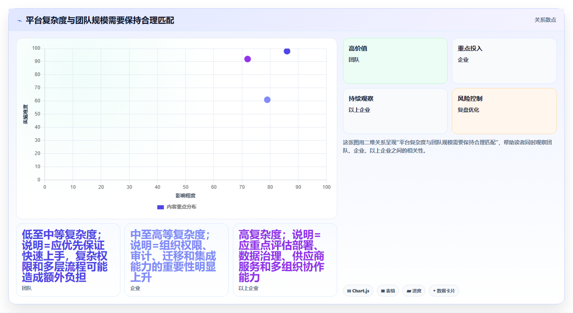Click the icon in the 进度 chip
573x313 pixels.
tap(409, 291)
